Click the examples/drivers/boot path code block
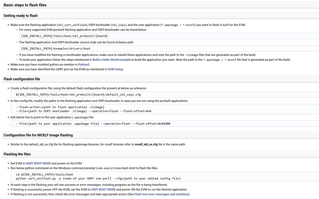The width and height of the screenshot is (319, 199). pyautogui.click(x=55, y=49)
